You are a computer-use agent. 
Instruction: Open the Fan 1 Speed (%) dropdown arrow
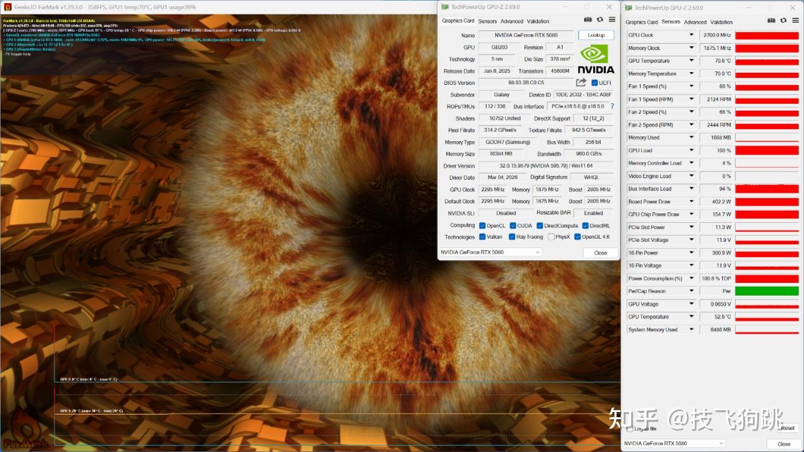(x=691, y=86)
